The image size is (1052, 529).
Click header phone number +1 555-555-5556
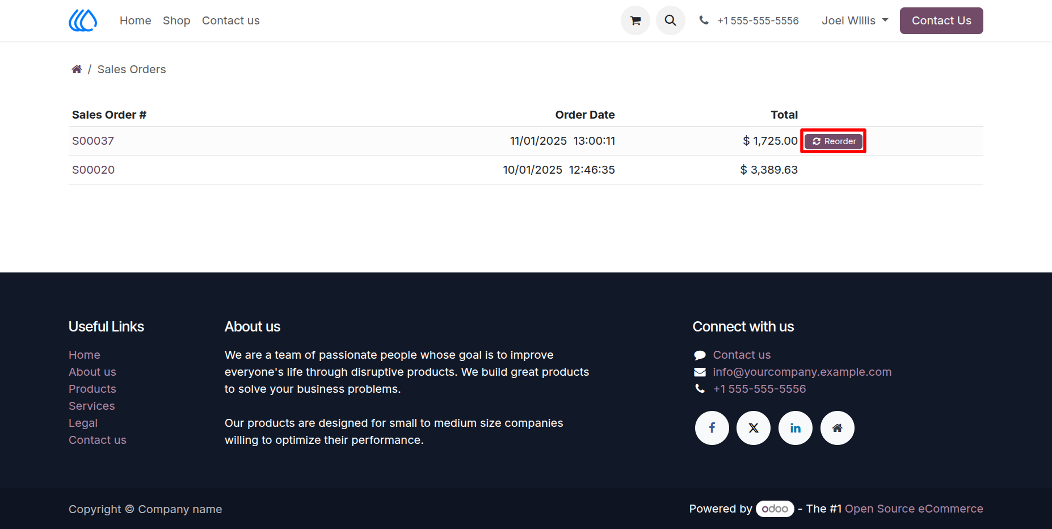point(758,20)
